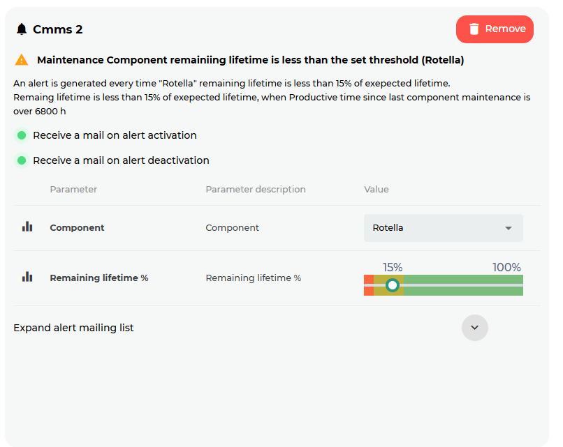Viewport: 563px width, 447px height.
Task: Click the orange warning triangle icon
Action: coord(22,60)
